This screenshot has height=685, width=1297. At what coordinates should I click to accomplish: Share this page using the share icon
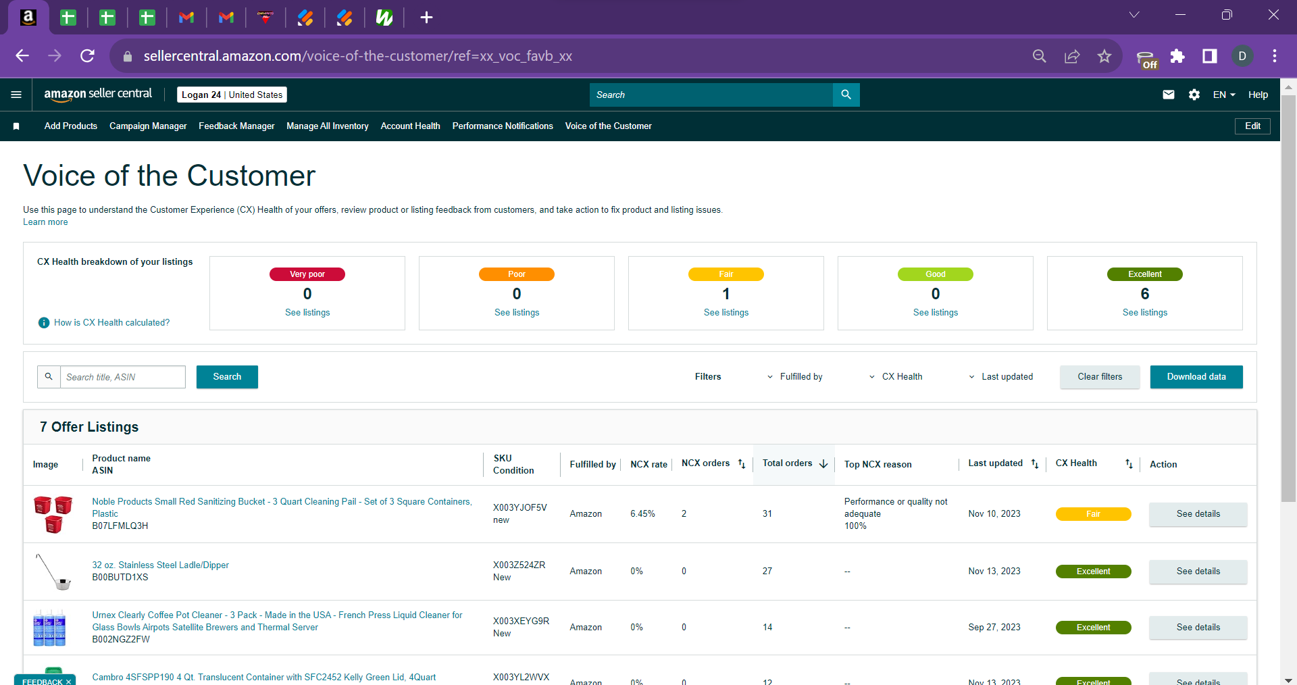tap(1072, 56)
